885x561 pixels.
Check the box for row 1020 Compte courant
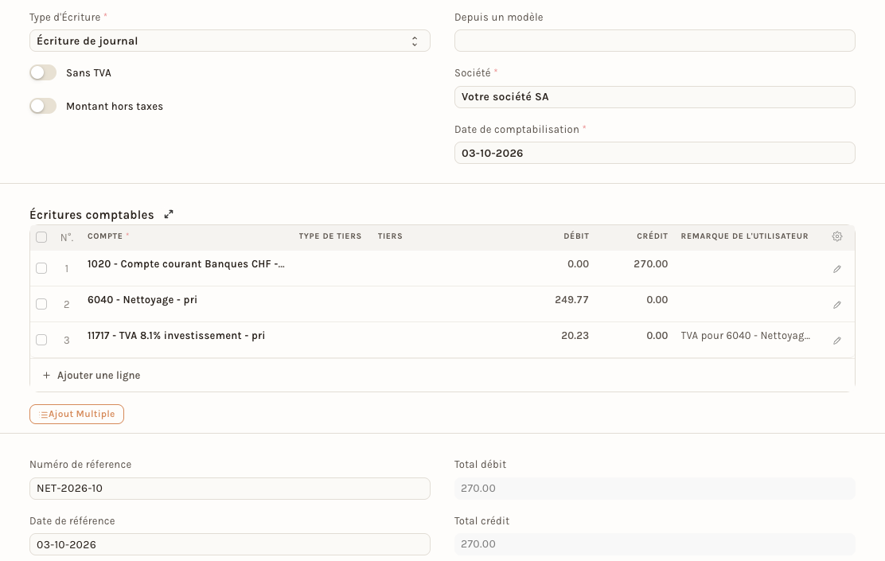tap(41, 268)
